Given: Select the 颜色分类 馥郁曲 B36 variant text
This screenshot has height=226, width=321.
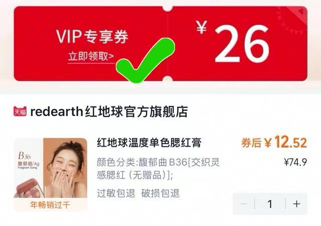Looking at the screenshot, I should point(158,169).
